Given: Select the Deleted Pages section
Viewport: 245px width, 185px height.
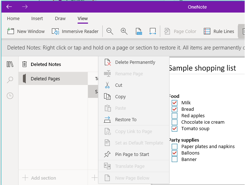Looking at the screenshot, I should coord(53,79).
